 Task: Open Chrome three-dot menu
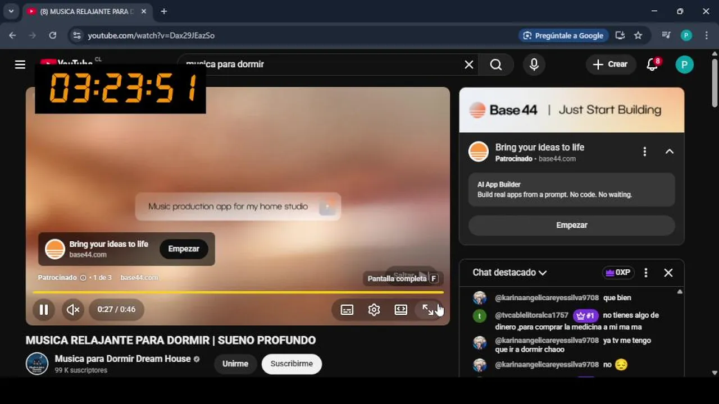[706, 35]
